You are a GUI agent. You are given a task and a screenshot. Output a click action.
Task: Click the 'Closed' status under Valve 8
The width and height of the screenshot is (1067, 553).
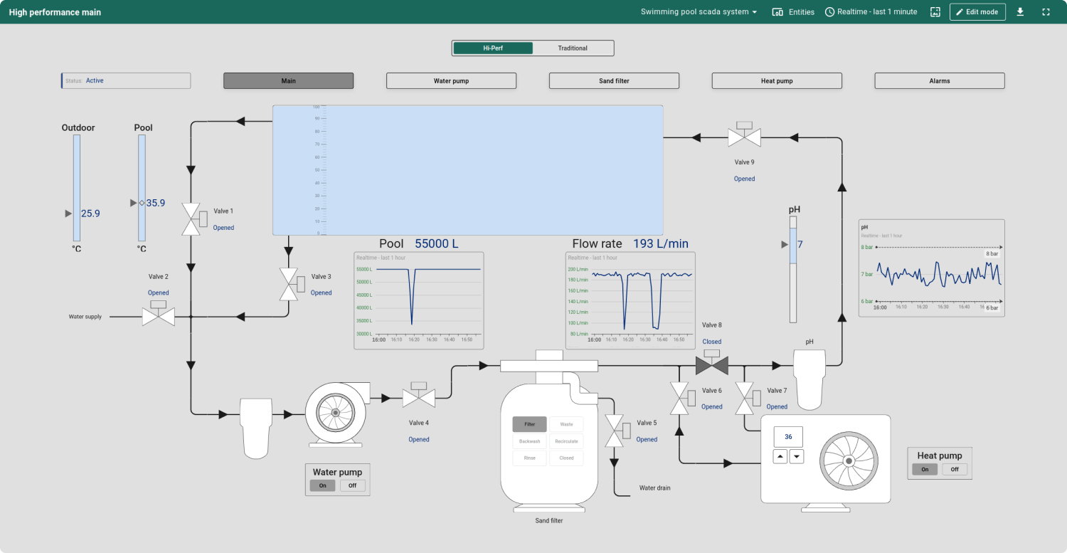coord(712,342)
